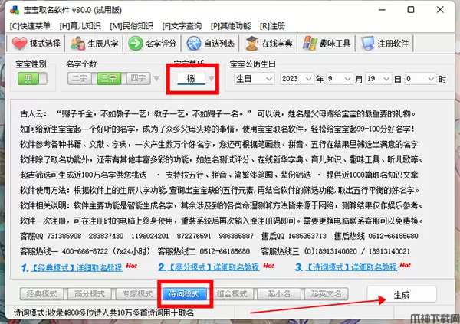The image size is (460, 324).
Task: Select 三字 name length
Action: (109, 79)
